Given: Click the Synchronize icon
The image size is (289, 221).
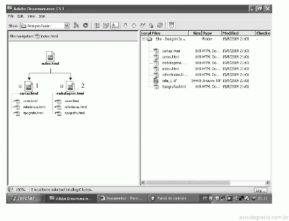Looking at the screenshot, I should 160,25.
